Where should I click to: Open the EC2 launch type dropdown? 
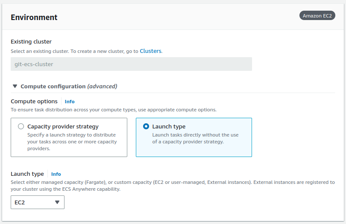(x=37, y=202)
